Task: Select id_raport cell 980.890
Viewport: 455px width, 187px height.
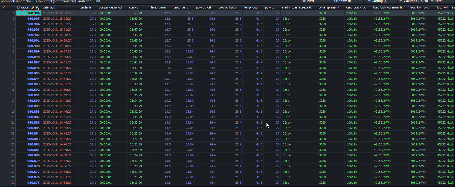Action: pos(33,101)
